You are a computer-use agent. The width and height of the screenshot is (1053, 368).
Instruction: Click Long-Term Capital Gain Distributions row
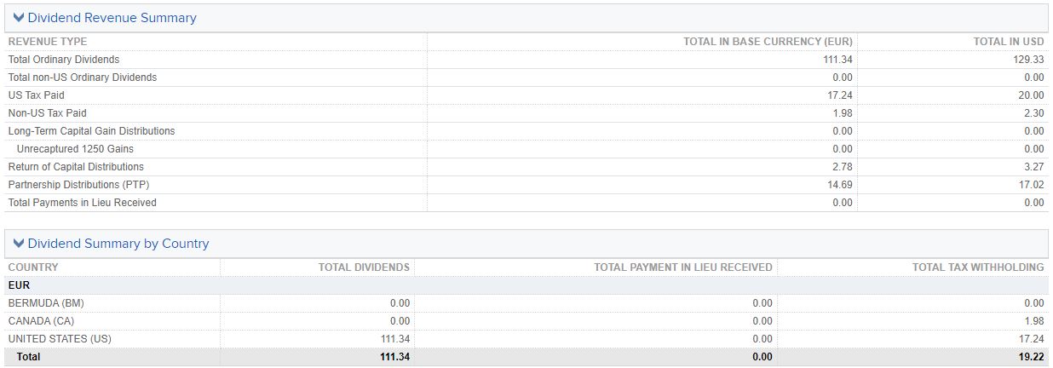click(x=526, y=131)
